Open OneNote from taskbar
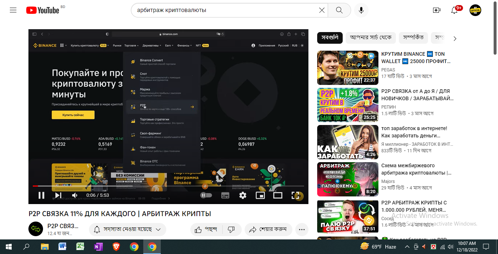The image size is (498, 254). [x=98, y=247]
